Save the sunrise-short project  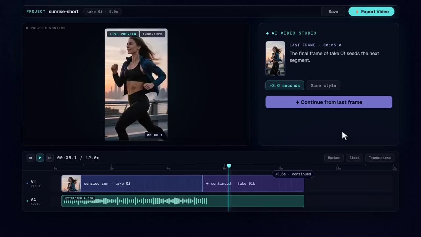(x=333, y=12)
